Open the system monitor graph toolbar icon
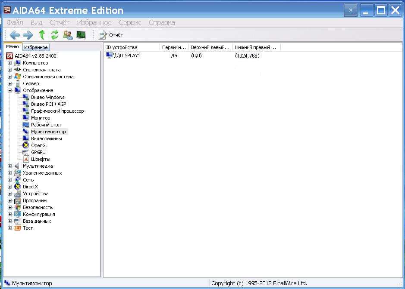Screen dimensions: 405x289 [x=81, y=35]
